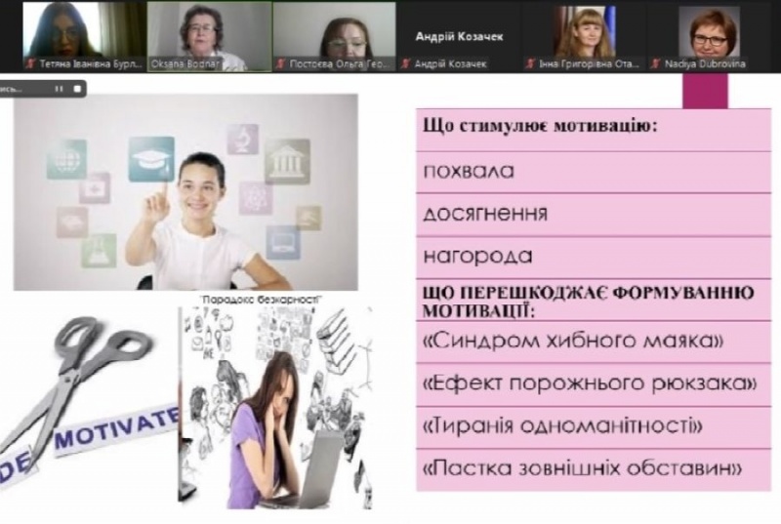781x524 pixels.
Task: Click muted mic icon beside Постоєва Ольга
Action: pyautogui.click(x=281, y=64)
